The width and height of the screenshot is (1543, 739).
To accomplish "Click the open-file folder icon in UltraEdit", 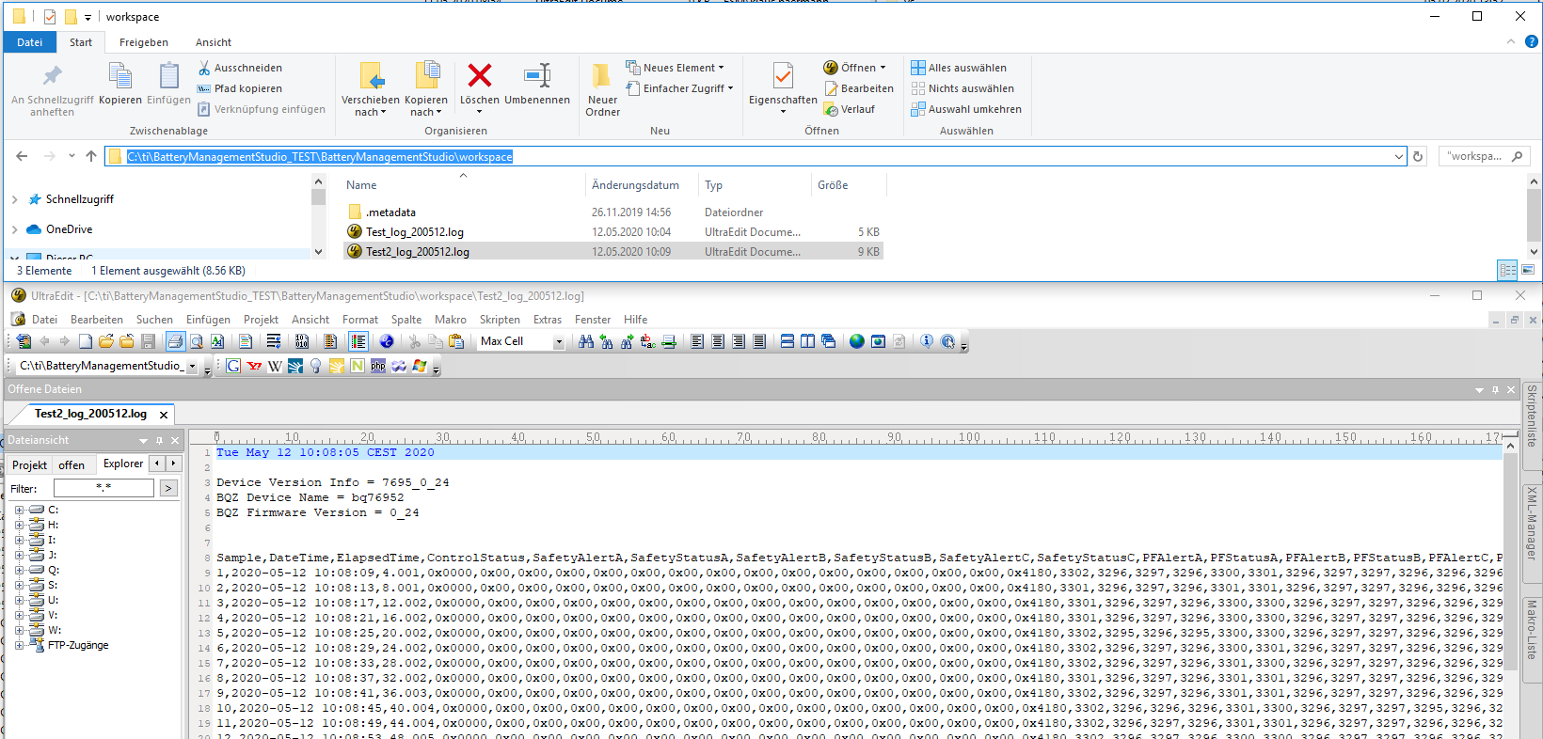I will [x=106, y=341].
